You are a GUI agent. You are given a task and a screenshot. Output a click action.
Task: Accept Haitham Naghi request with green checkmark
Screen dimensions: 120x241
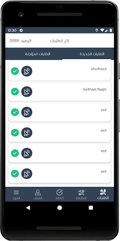pyautogui.click(x=15, y=92)
